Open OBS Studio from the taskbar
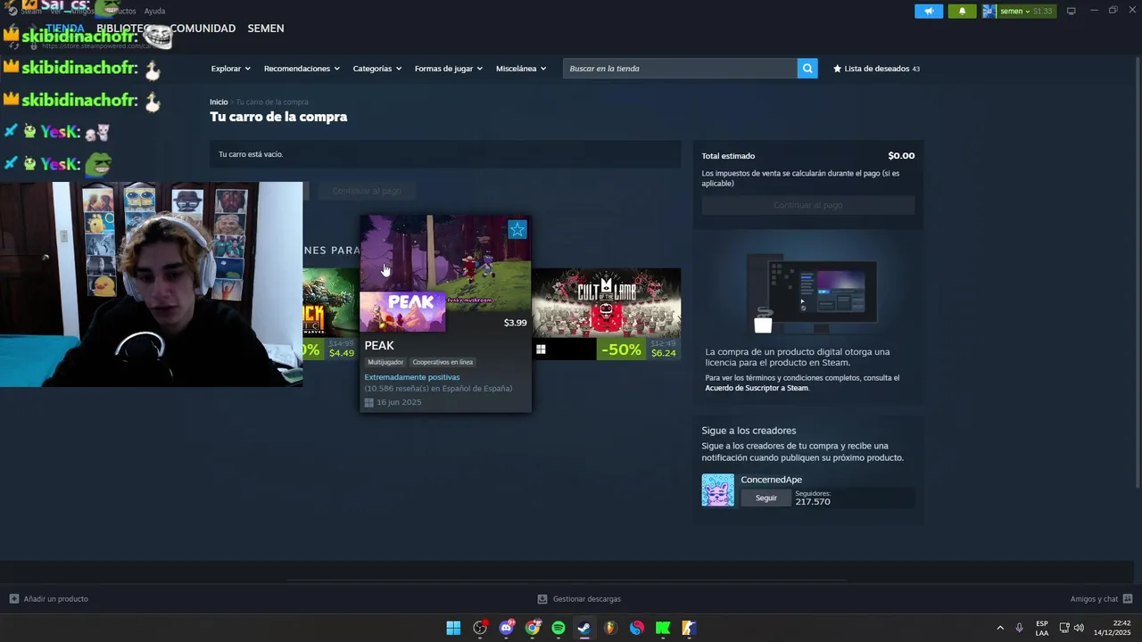 (480, 628)
